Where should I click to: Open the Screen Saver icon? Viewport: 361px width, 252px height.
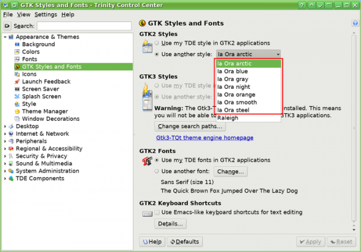pyautogui.click(x=17, y=89)
